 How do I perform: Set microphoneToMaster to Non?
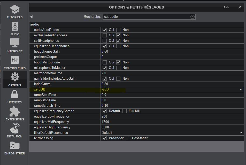(118, 68)
